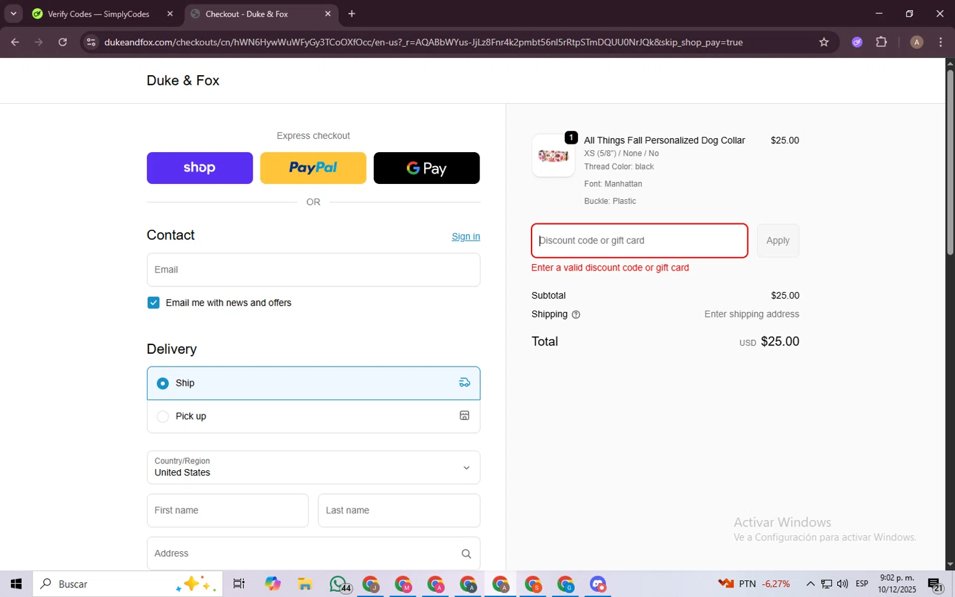Click the browser back arrow

pyautogui.click(x=15, y=42)
